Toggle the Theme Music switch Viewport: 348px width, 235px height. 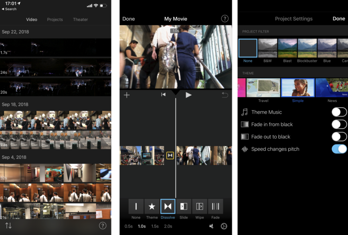point(339,112)
